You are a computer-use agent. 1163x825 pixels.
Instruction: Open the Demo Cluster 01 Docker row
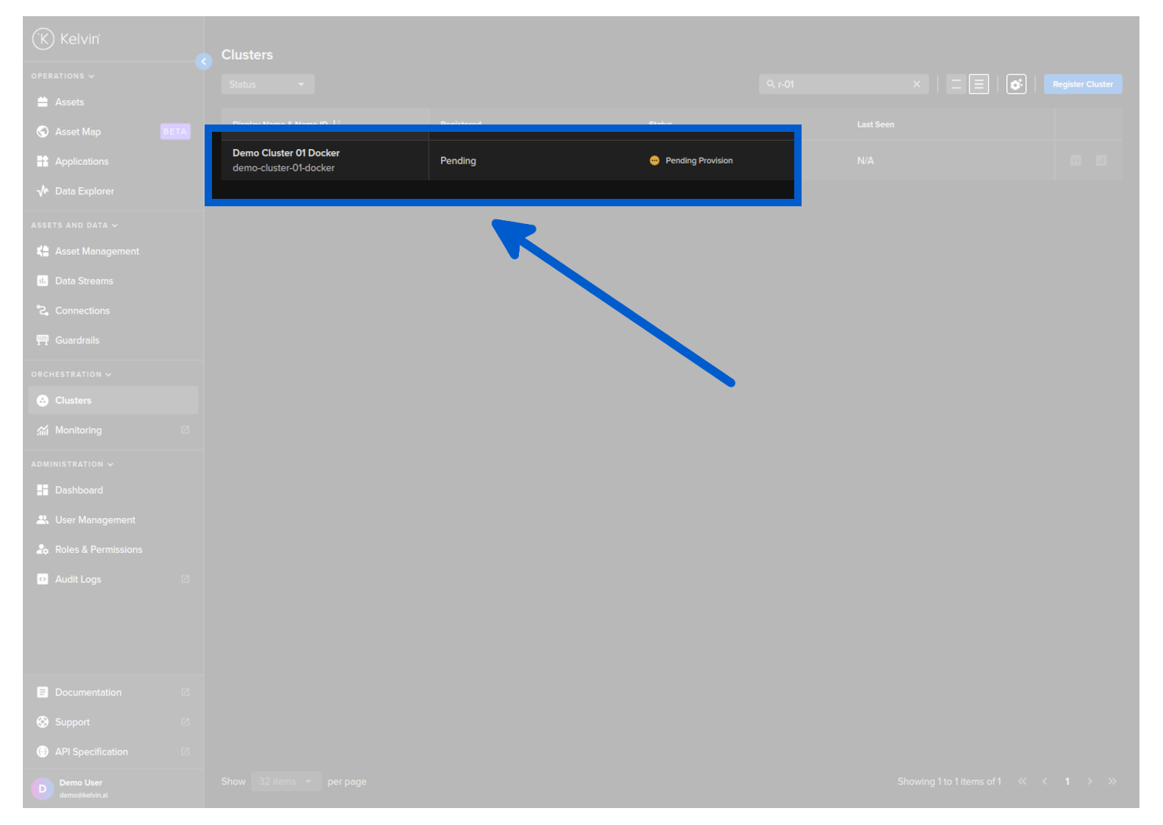coord(286,153)
